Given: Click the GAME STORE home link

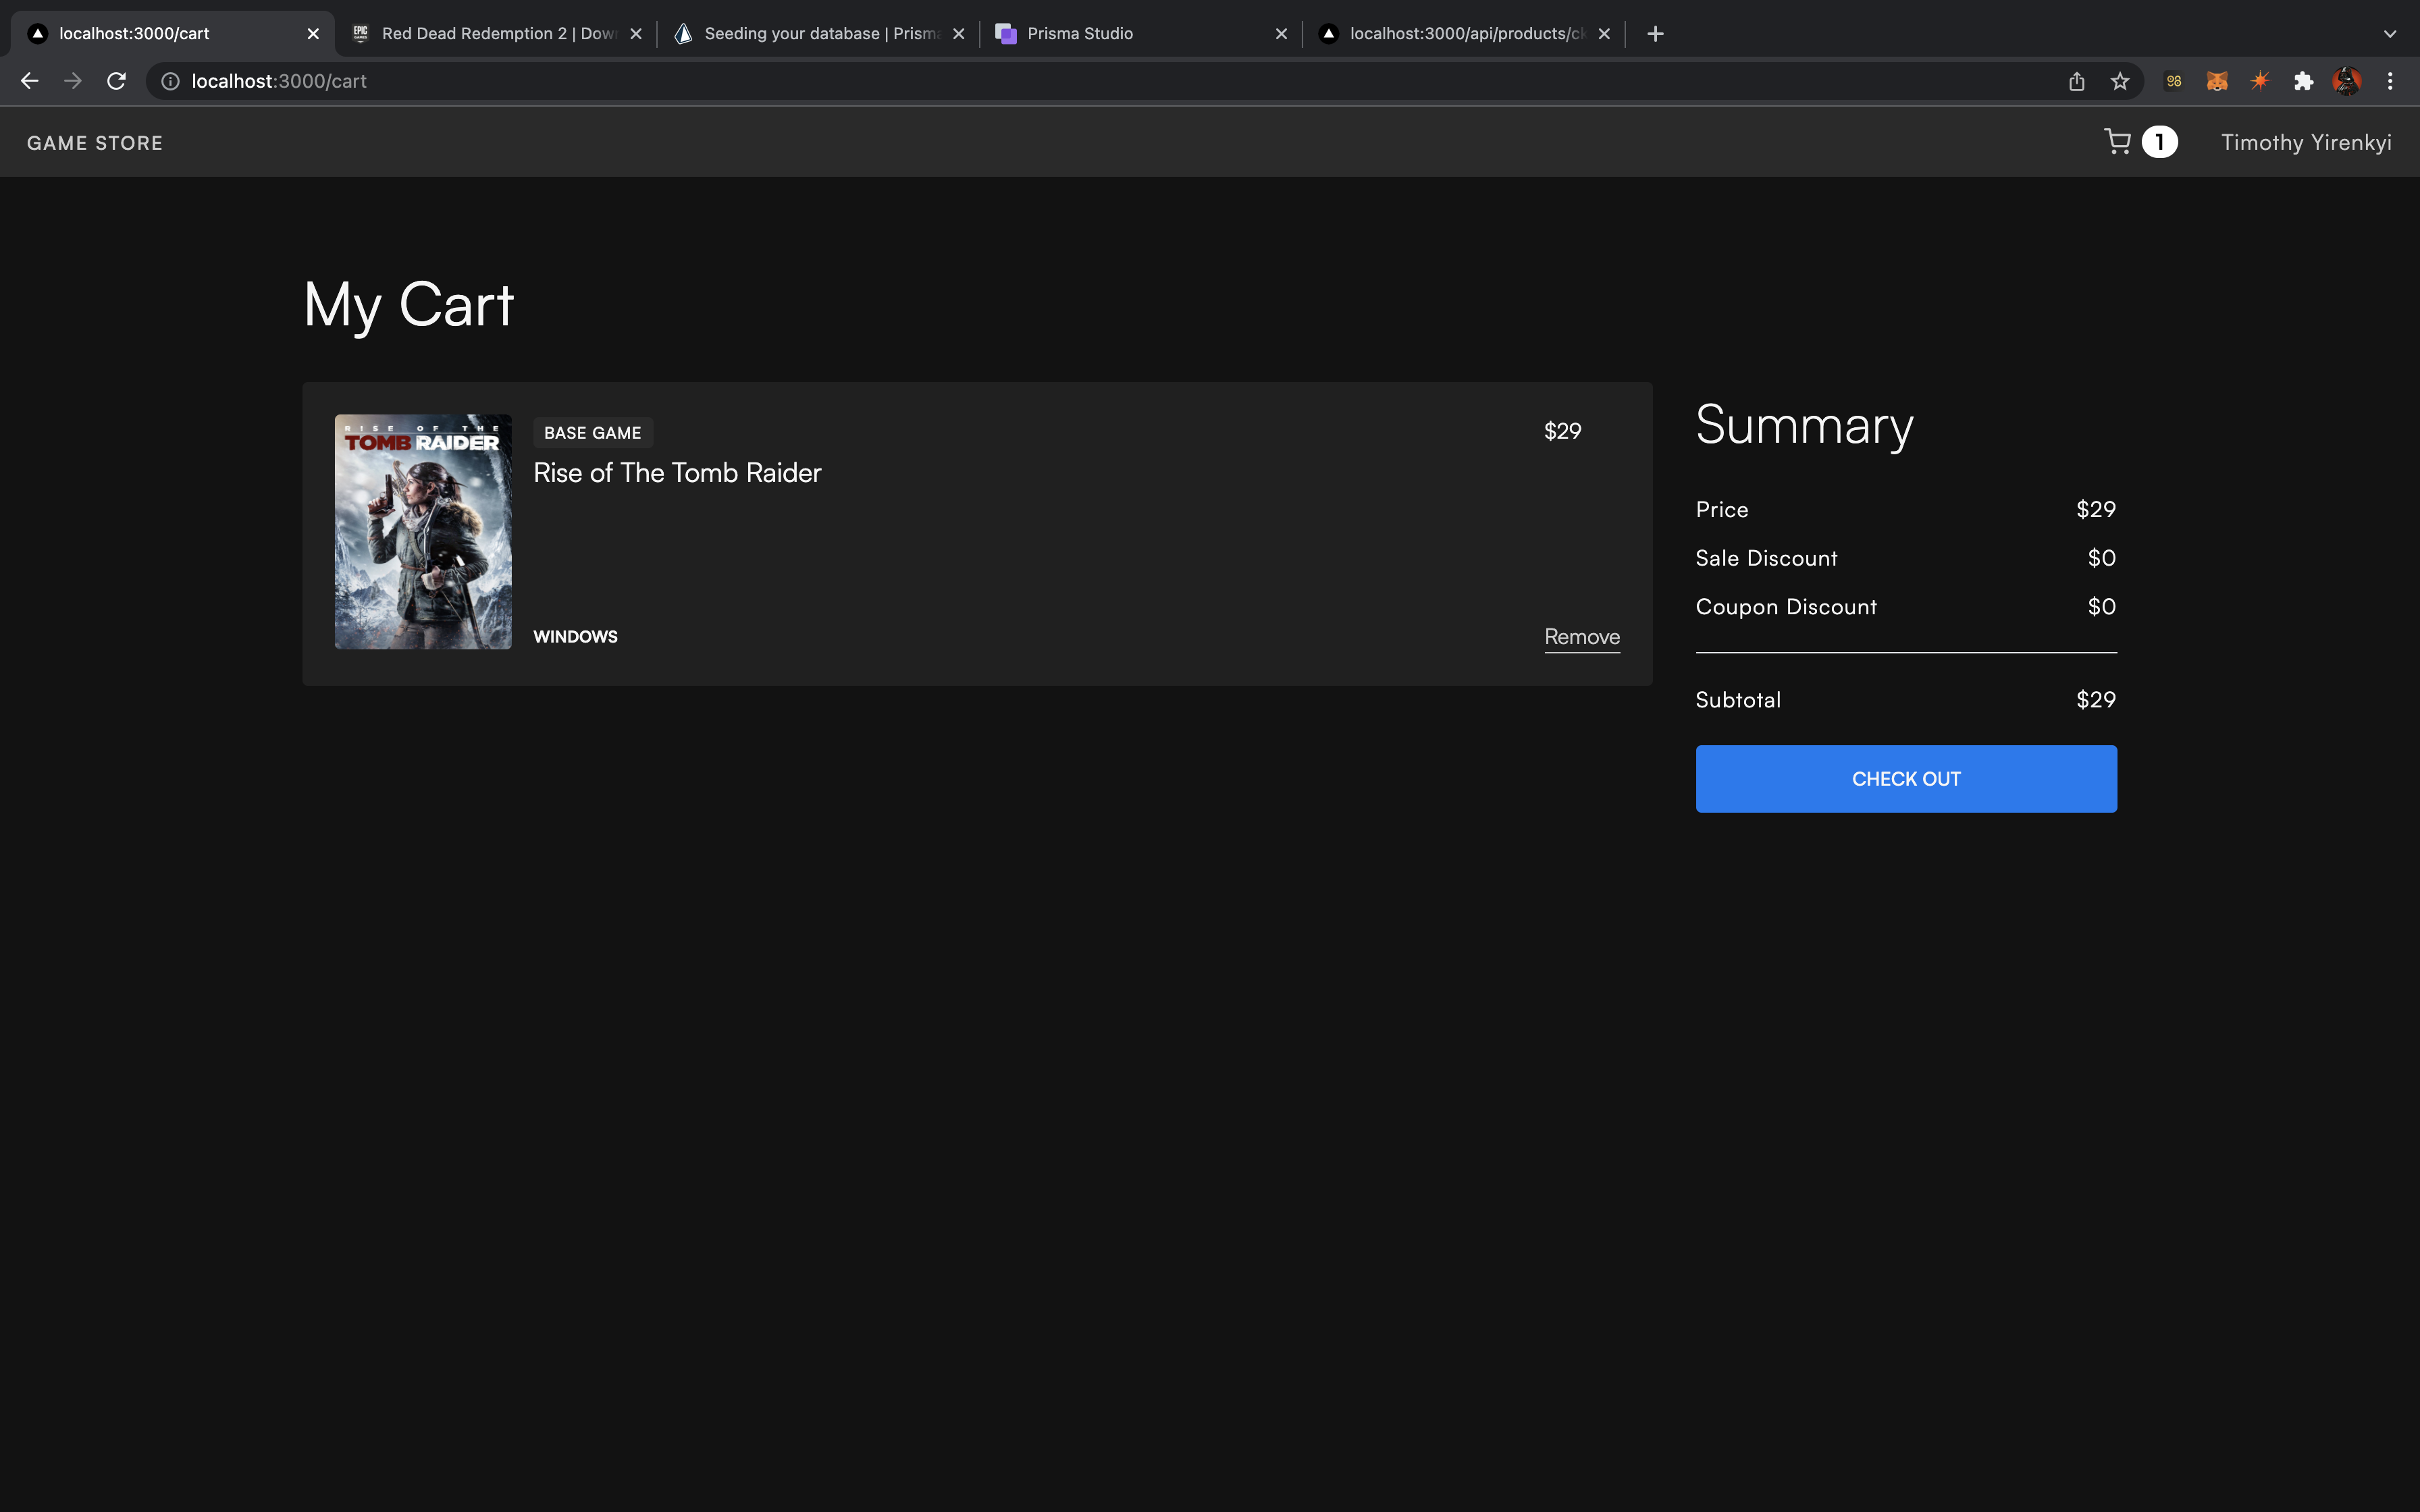Looking at the screenshot, I should click(x=95, y=143).
